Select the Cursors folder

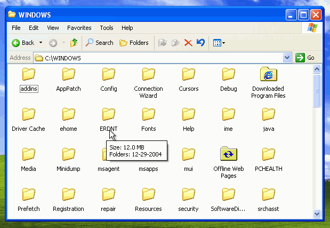click(189, 80)
